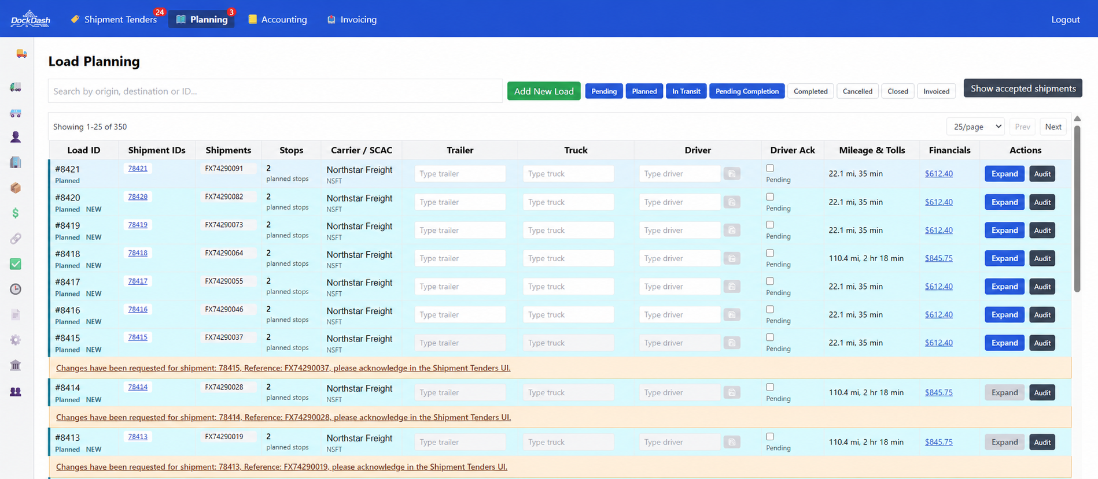Open the clock sidebar icon
The image size is (1098, 479).
point(16,289)
